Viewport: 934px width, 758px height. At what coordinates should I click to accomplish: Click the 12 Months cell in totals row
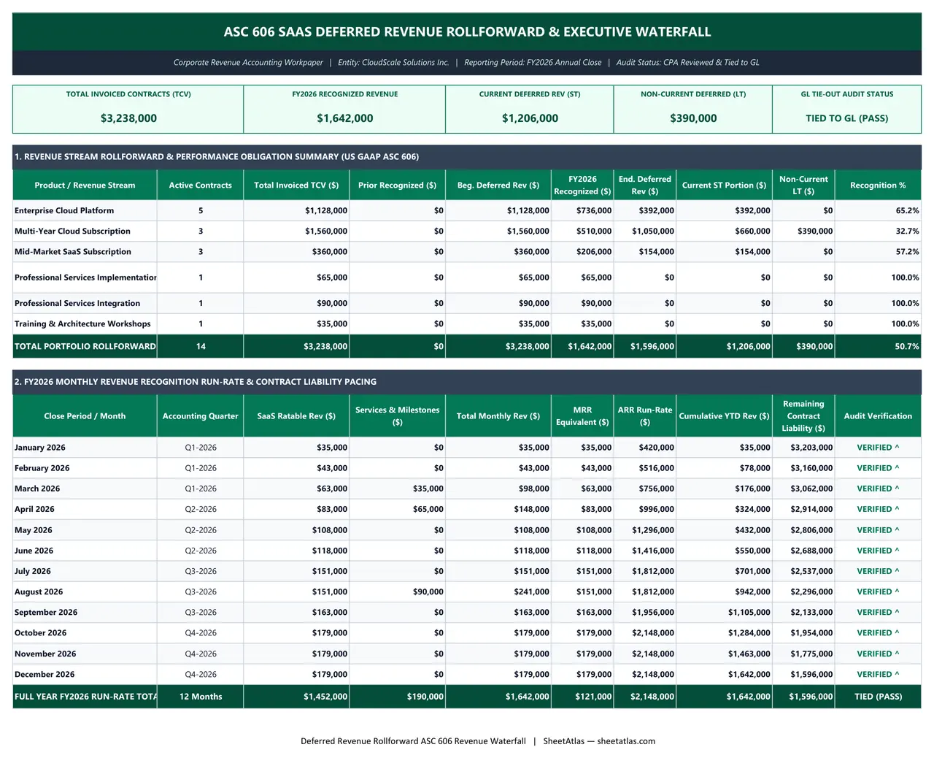point(201,697)
